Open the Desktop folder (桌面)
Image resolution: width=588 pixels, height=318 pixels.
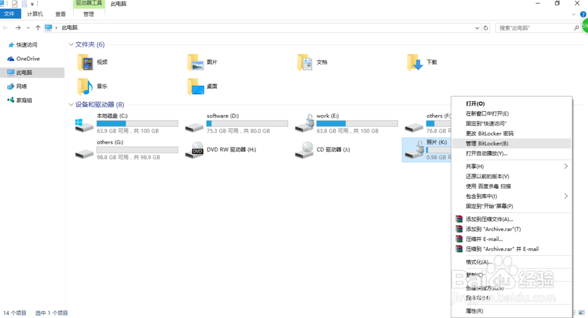coord(195,86)
